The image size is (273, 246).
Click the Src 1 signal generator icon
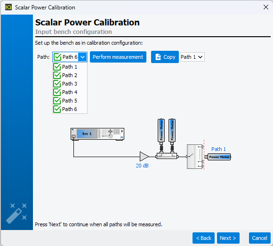(97, 134)
